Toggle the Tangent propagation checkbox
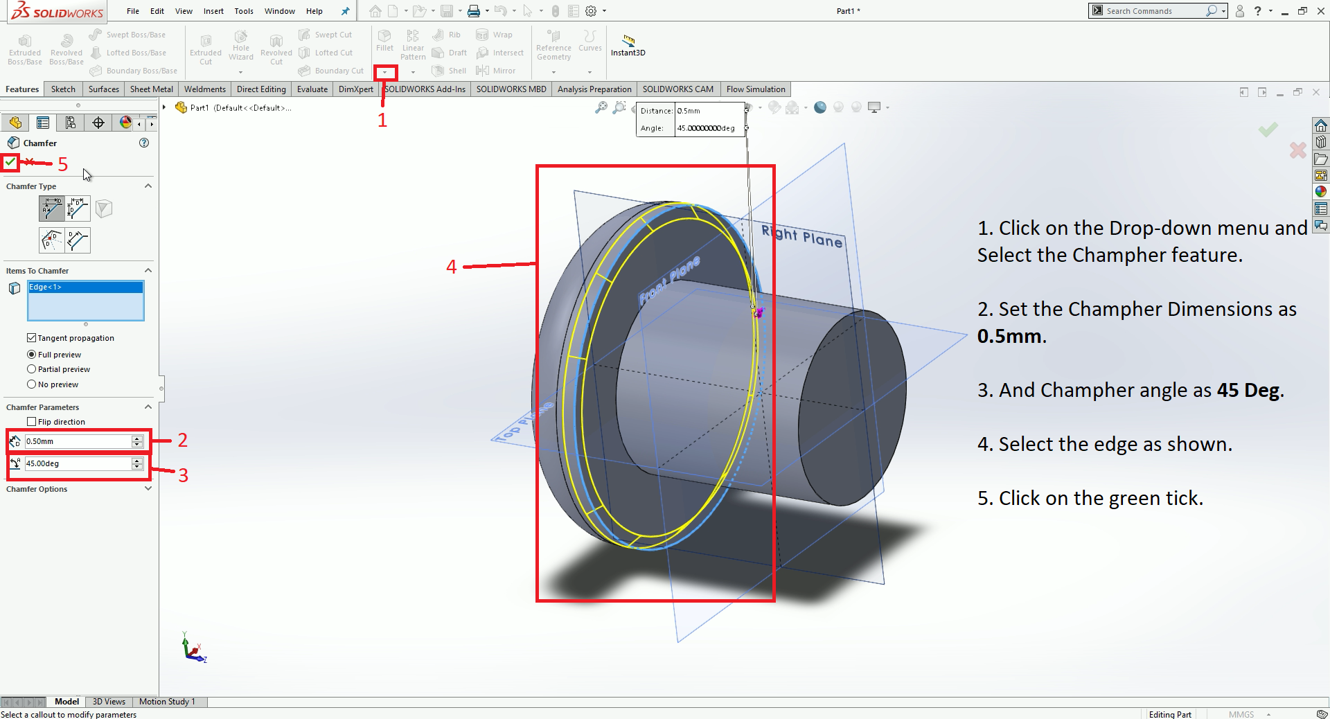1330x719 pixels. pos(31,338)
